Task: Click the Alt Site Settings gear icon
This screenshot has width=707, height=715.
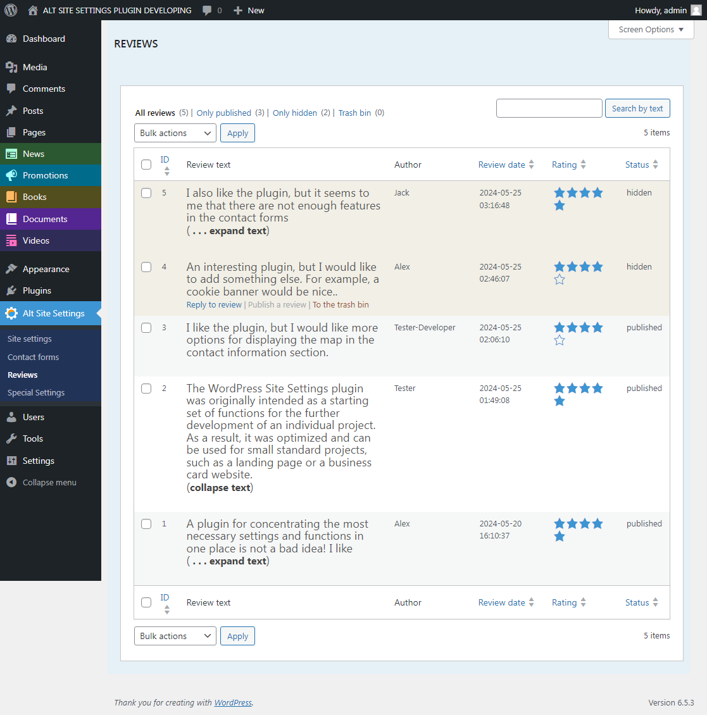Action: pos(11,313)
